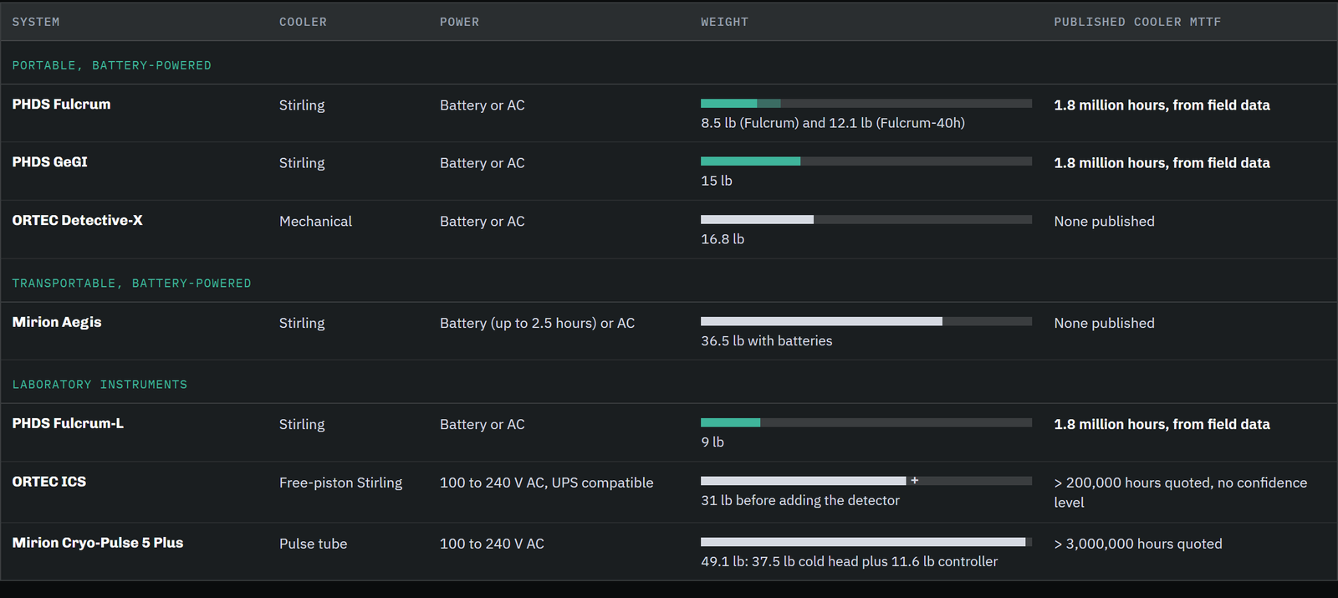Screen dimensions: 1338x598
Task: Click the Mirion Aegis system name
Action: click(x=57, y=322)
